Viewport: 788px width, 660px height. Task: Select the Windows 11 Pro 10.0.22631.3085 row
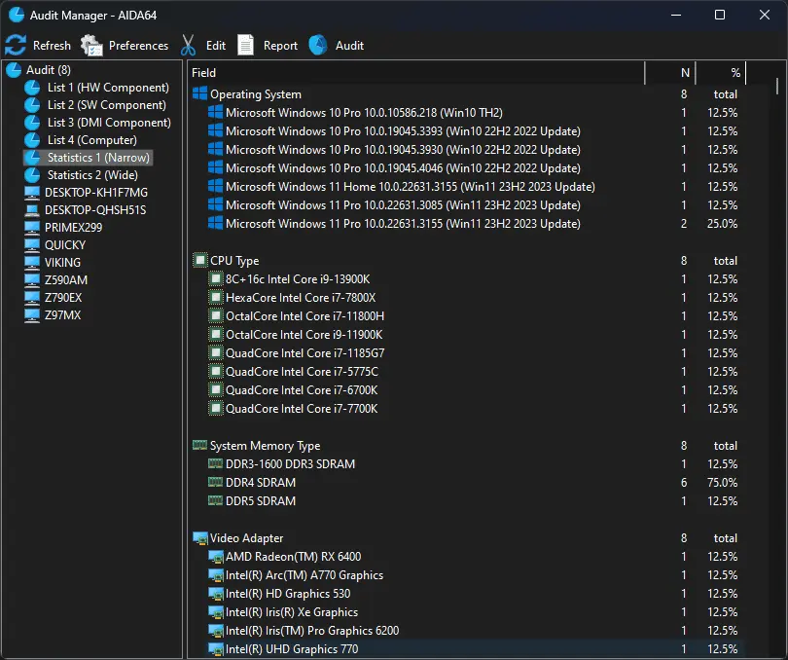coord(465,205)
